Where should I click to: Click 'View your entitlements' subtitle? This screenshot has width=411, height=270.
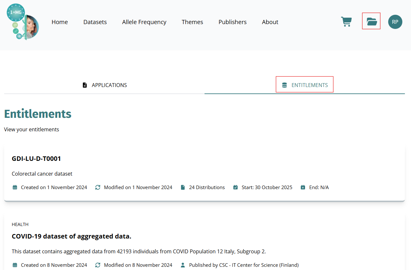(31, 129)
